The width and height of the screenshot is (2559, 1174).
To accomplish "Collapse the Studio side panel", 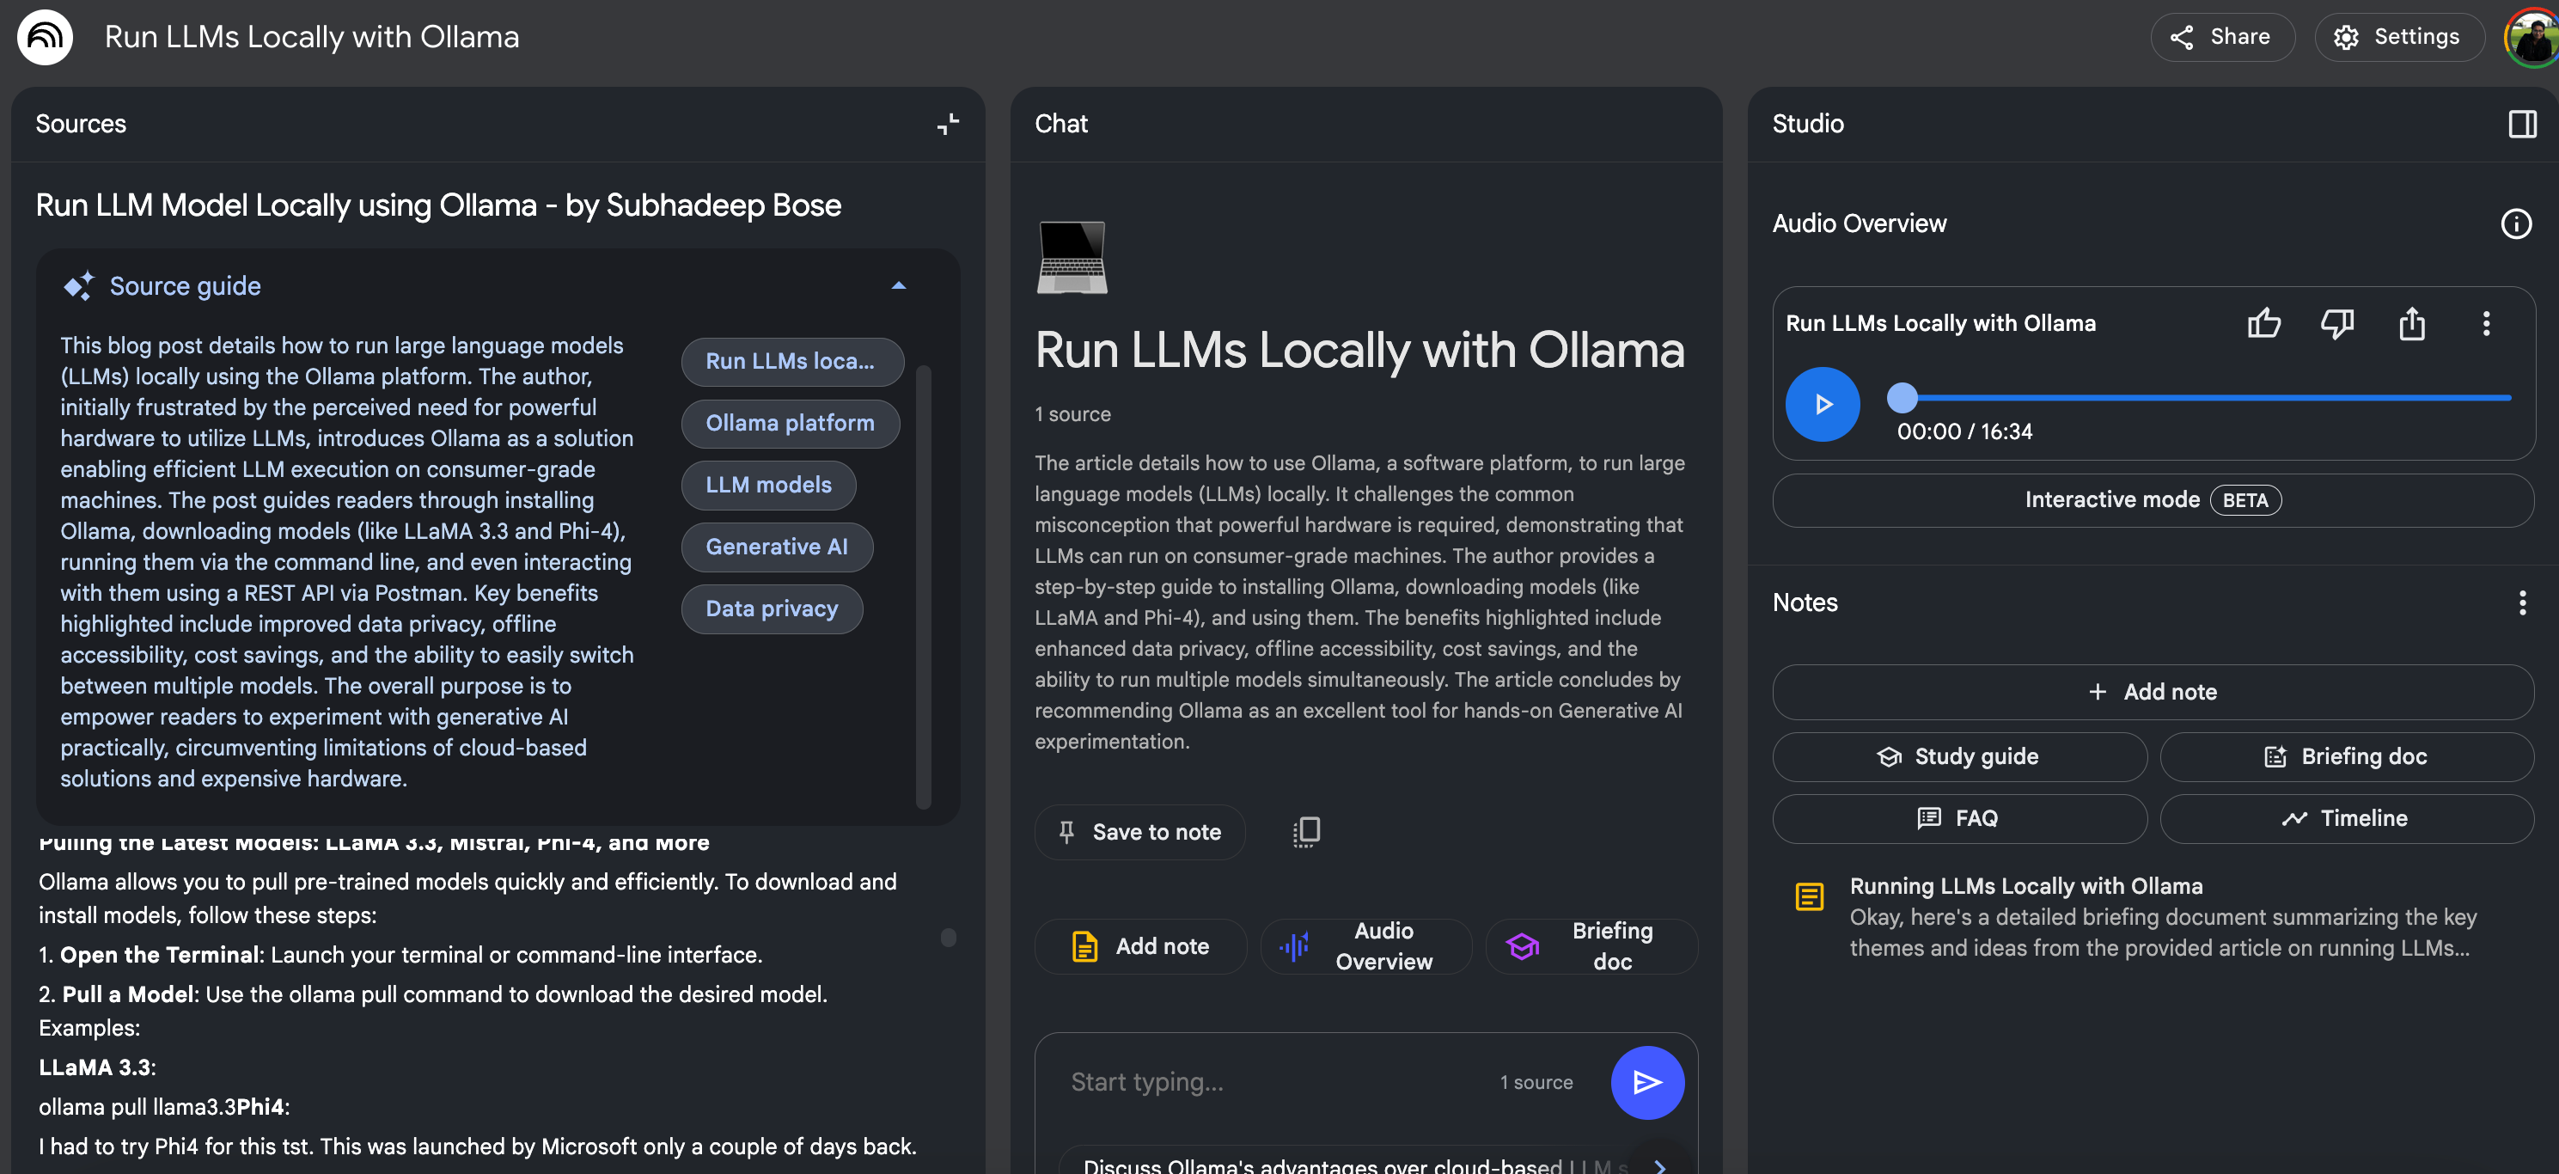I will click(x=2521, y=124).
